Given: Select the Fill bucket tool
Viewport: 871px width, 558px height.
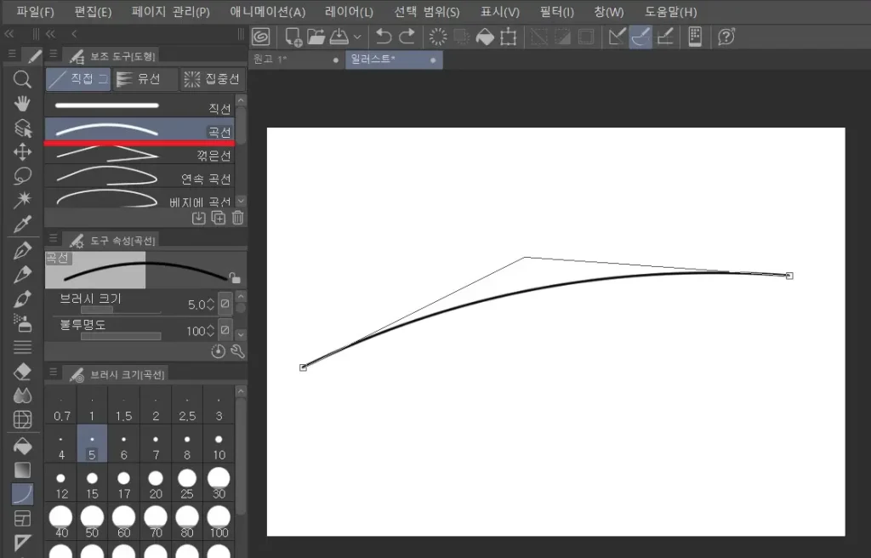Looking at the screenshot, I should pyautogui.click(x=23, y=445).
